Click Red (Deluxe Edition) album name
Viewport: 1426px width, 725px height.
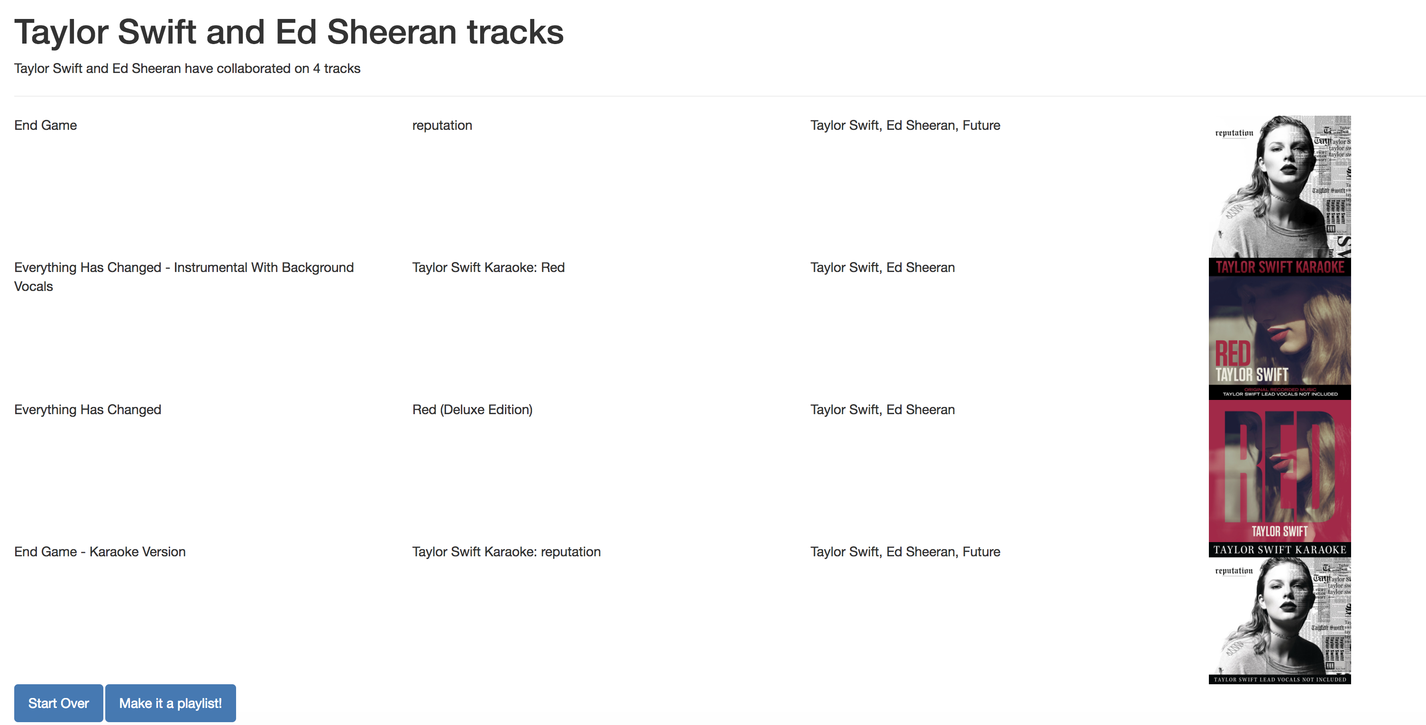pos(472,409)
